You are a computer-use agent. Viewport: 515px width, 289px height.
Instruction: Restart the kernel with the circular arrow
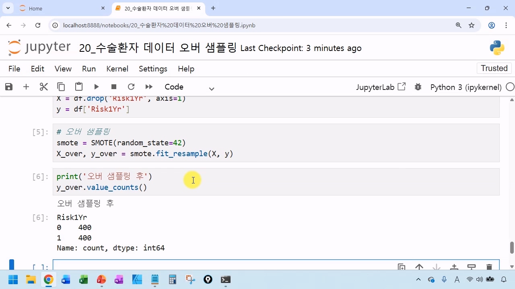(x=131, y=87)
